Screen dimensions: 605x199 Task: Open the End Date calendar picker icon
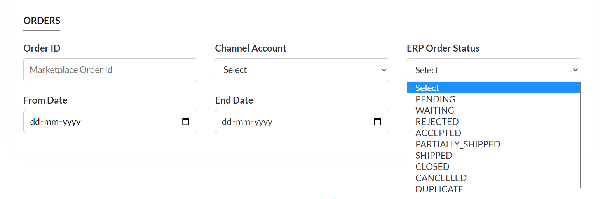tap(377, 121)
